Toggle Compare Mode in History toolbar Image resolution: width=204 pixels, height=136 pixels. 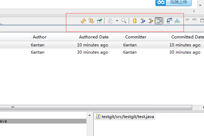point(169,21)
